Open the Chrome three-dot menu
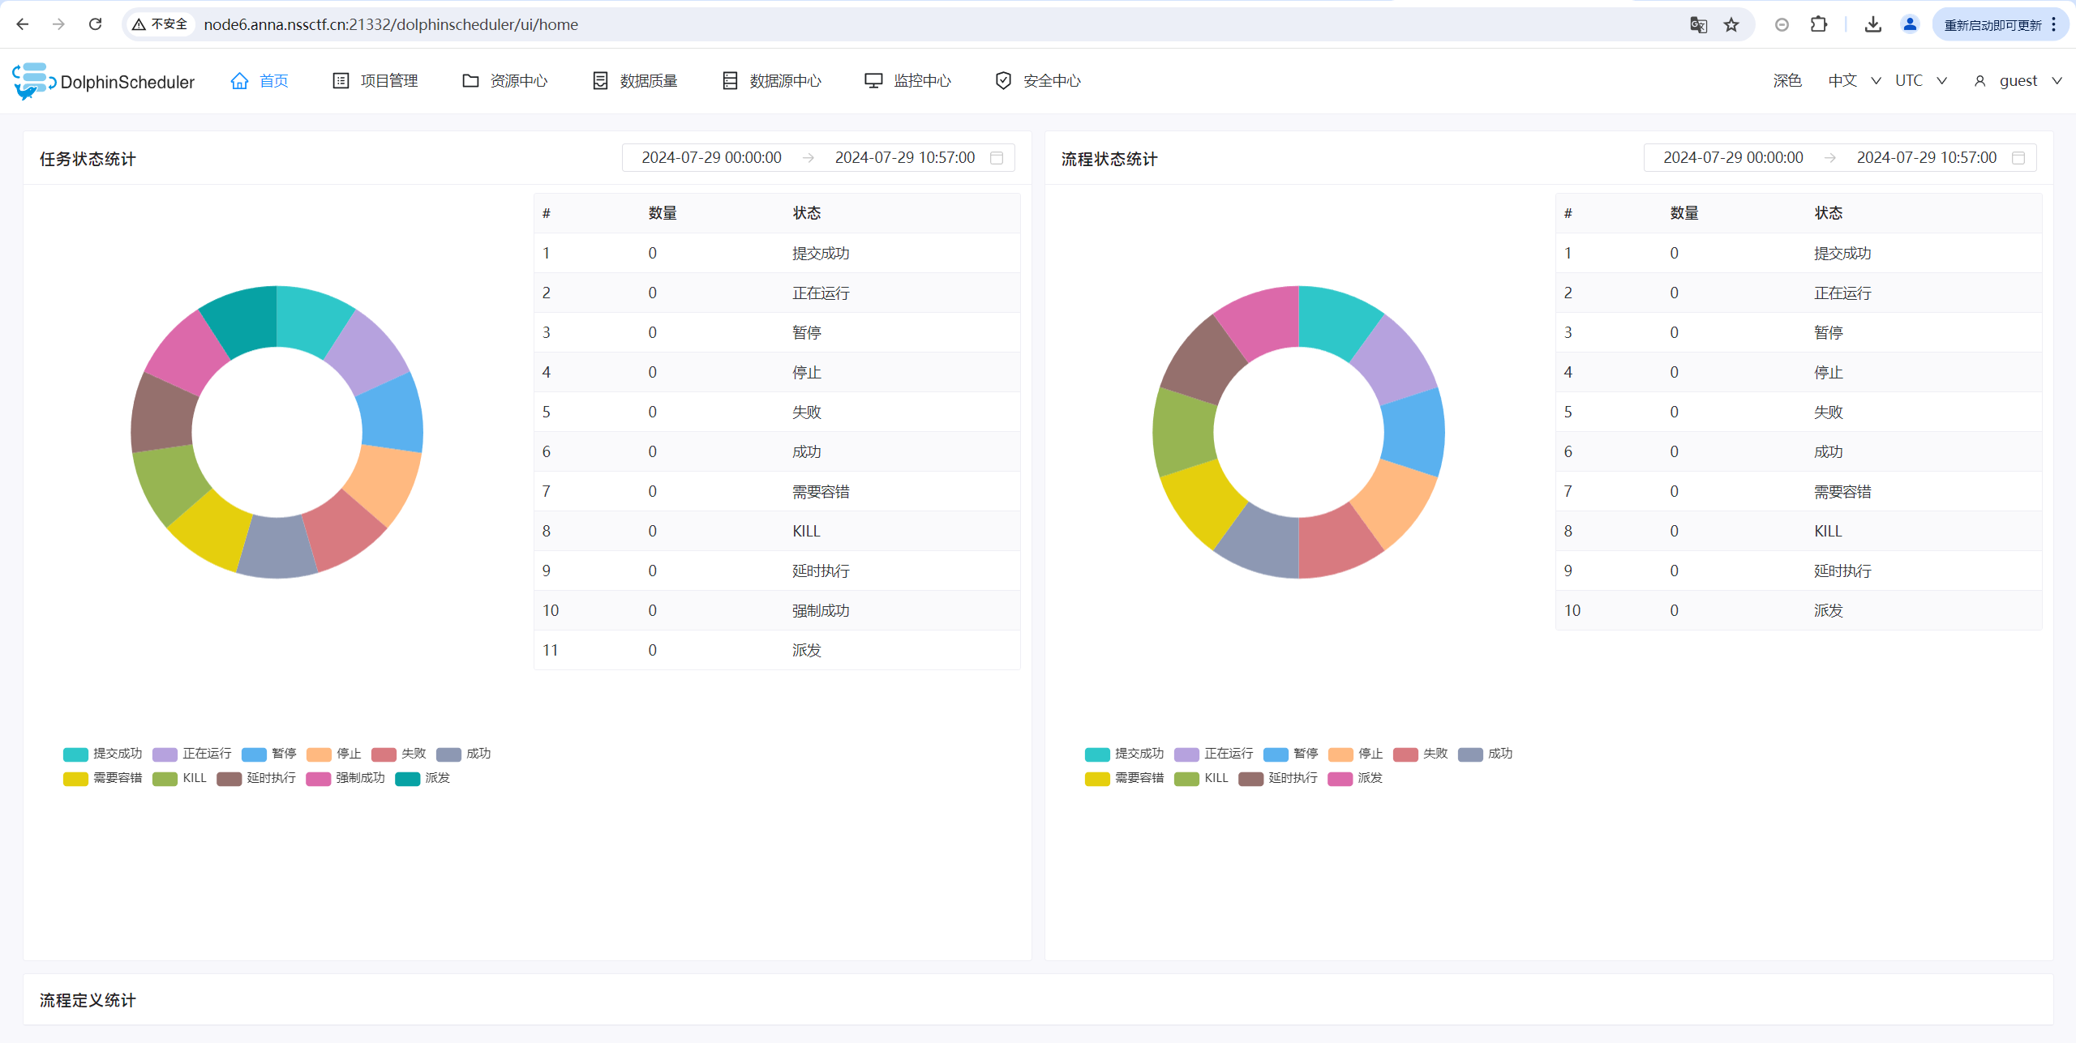Screen dimensions: 2076x1043 point(2054,24)
